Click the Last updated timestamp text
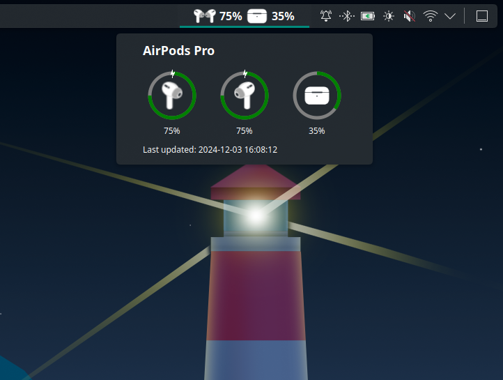 click(x=210, y=150)
